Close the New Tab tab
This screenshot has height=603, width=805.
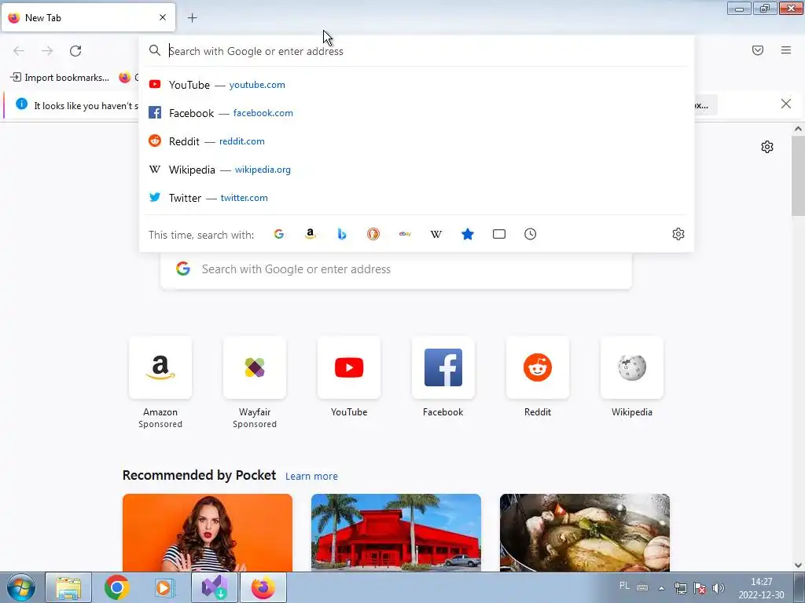click(x=163, y=17)
